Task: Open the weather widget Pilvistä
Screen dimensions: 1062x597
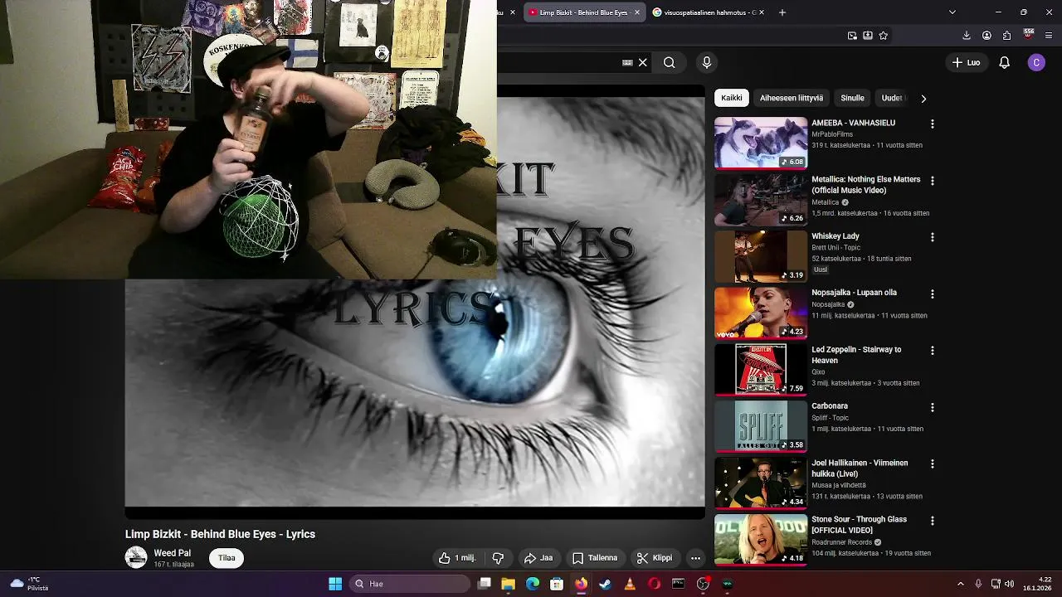Action: tap(28, 584)
